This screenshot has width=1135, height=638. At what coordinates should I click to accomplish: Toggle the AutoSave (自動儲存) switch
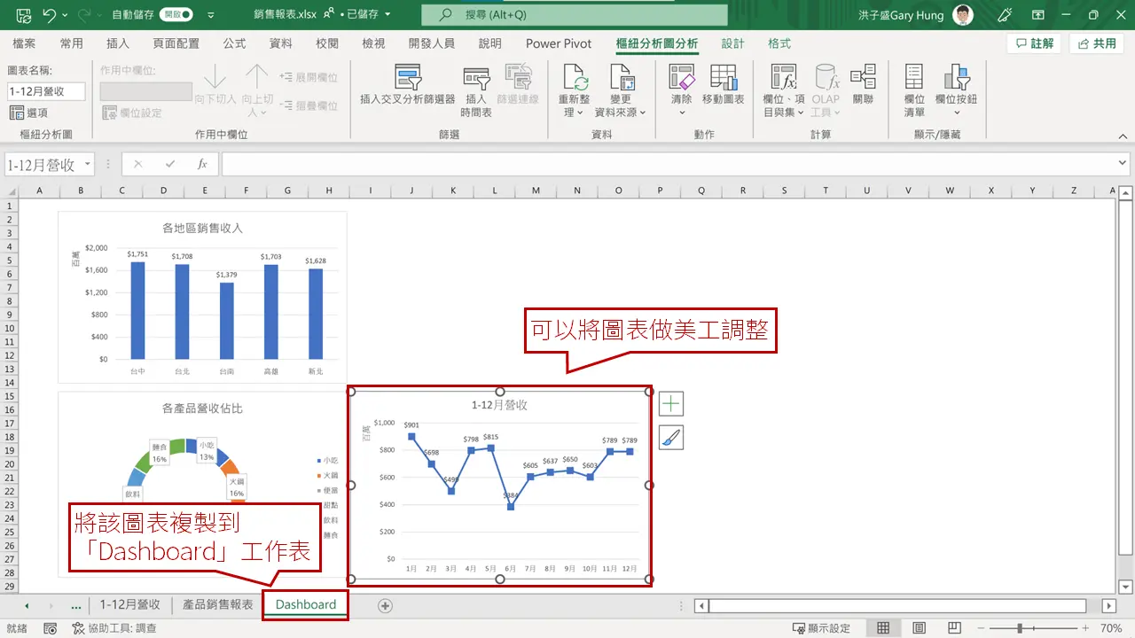tap(176, 15)
